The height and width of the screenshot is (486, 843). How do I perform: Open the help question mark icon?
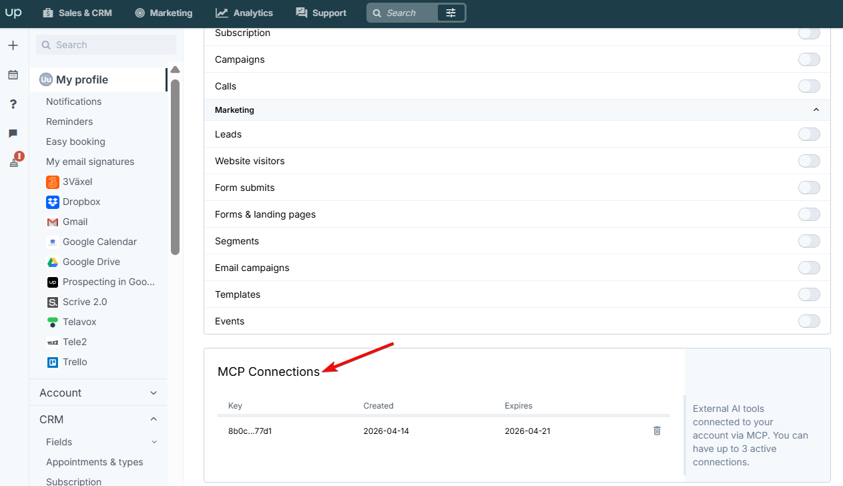13,104
